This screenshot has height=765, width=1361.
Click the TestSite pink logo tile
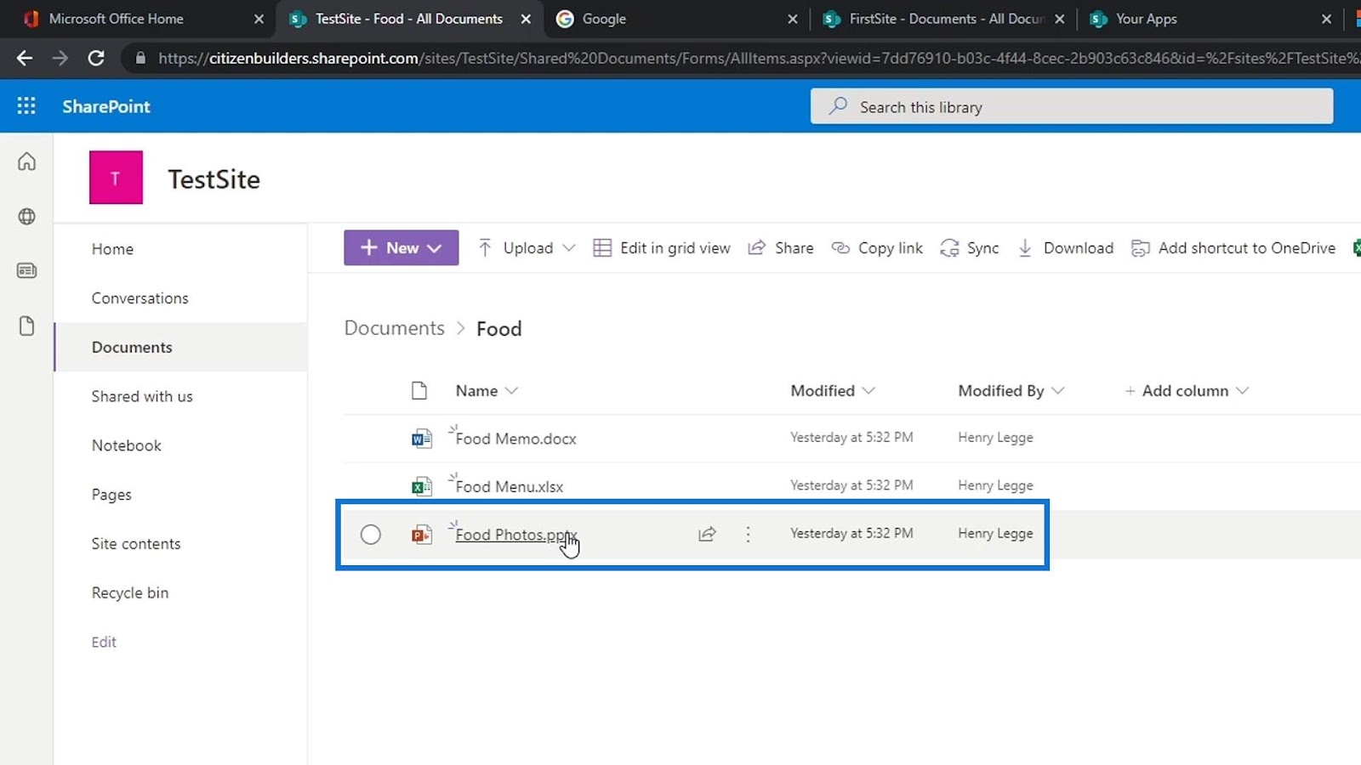[x=116, y=178]
